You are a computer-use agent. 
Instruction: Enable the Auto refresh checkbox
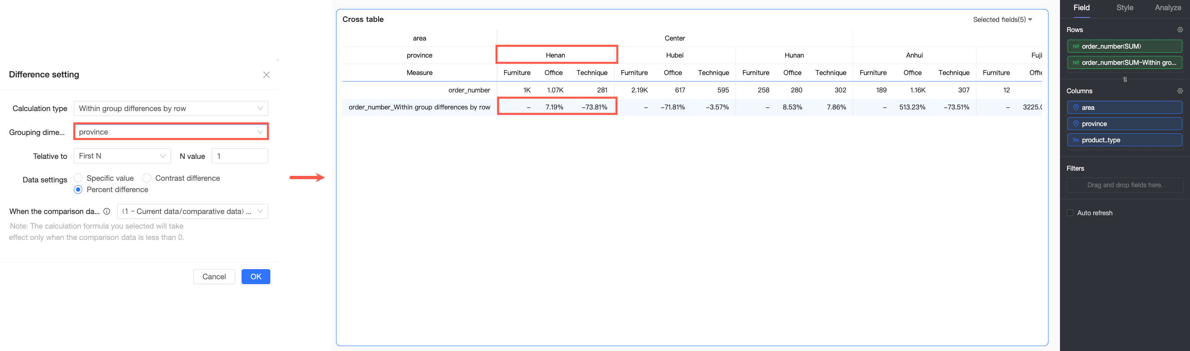pos(1070,213)
